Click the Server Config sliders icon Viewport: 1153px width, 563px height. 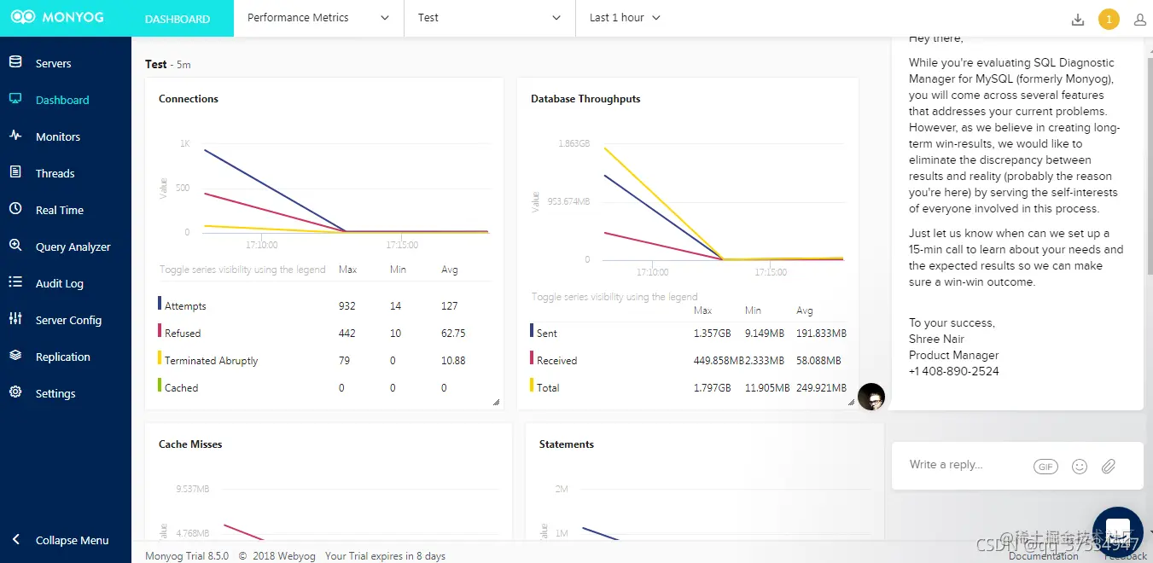click(15, 318)
